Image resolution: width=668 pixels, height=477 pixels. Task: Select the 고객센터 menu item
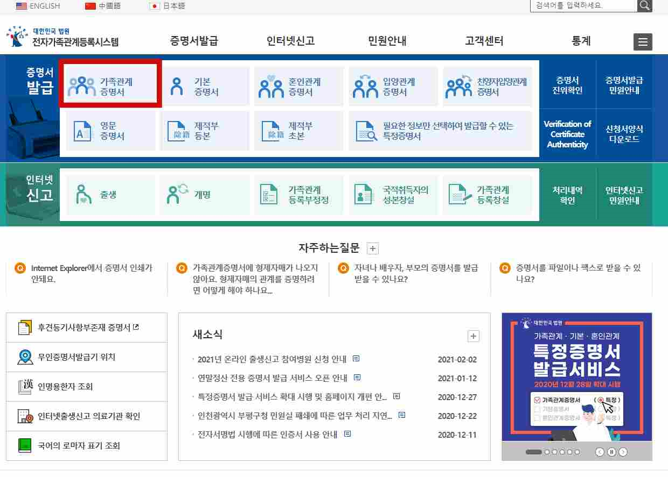pyautogui.click(x=485, y=40)
